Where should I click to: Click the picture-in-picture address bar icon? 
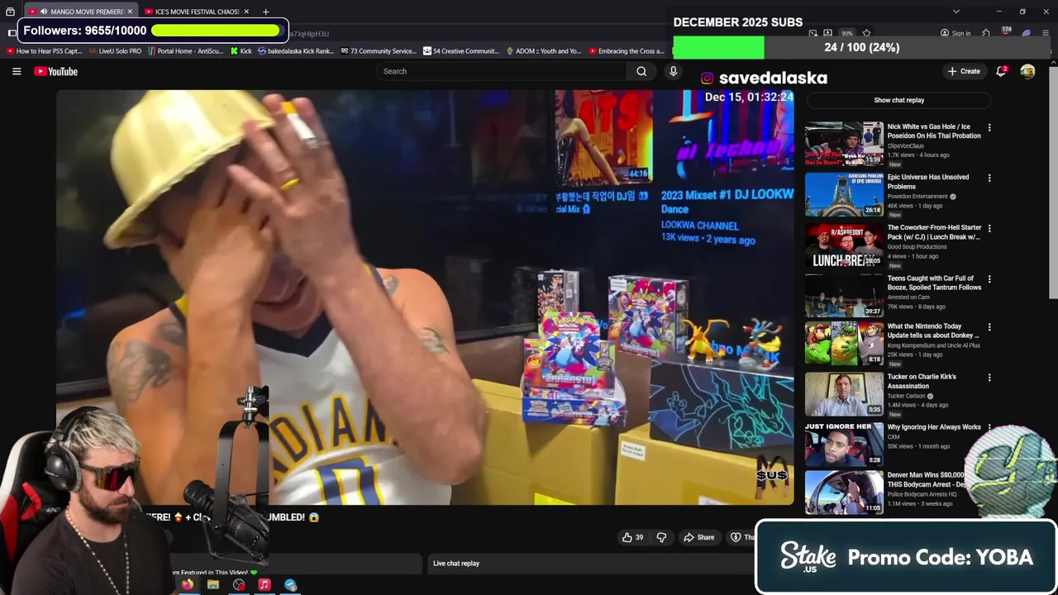[813, 33]
